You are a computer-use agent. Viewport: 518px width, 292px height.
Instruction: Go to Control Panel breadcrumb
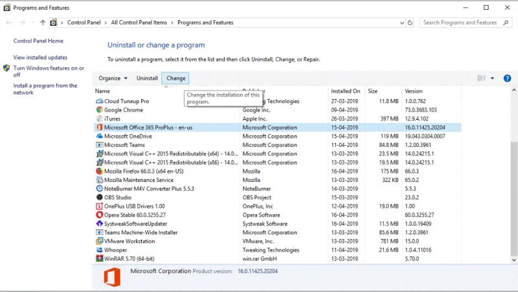coord(84,23)
